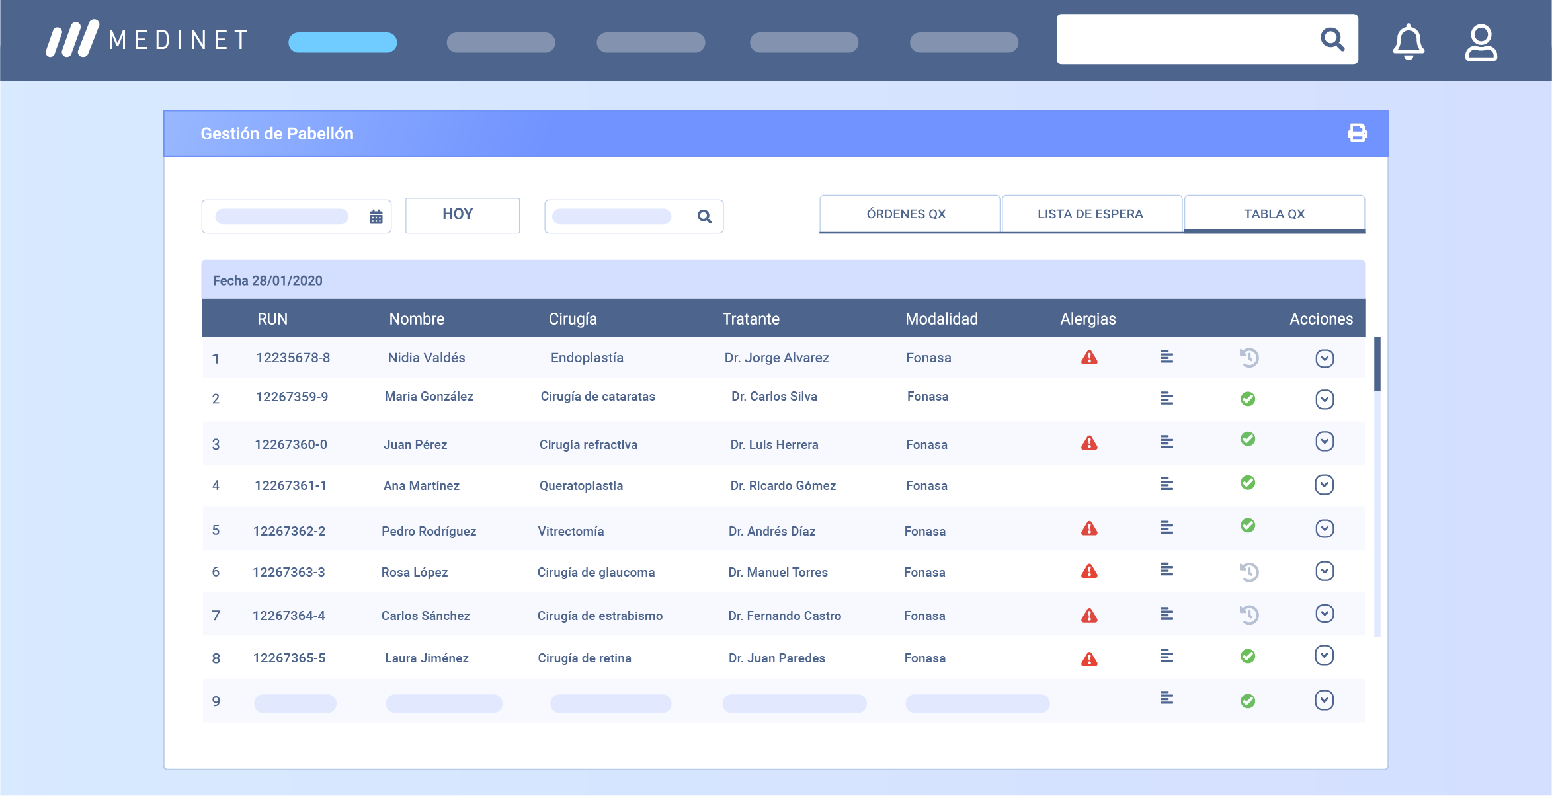The width and height of the screenshot is (1552, 796).
Task: Click the pending history icon for Rosa López
Action: click(1248, 572)
